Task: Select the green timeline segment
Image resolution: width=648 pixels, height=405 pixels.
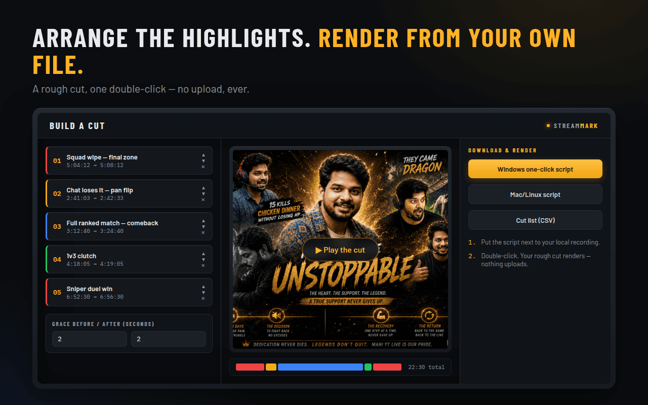Action: [x=368, y=367]
